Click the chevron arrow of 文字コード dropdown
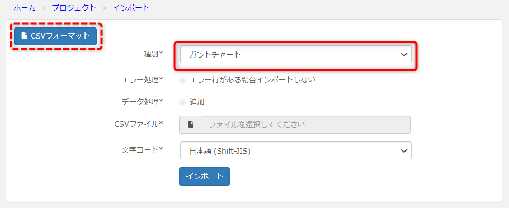This screenshot has height=208, width=509. tap(404, 151)
